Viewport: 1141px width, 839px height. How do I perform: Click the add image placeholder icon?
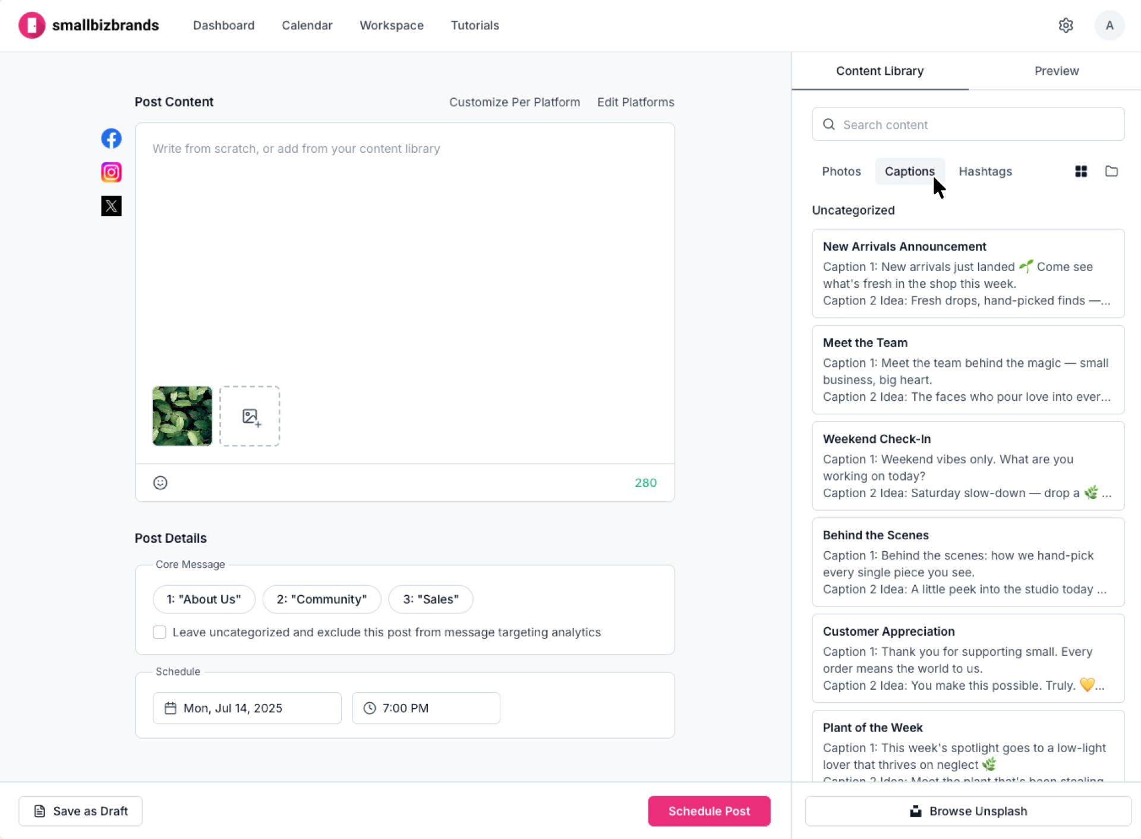click(x=250, y=416)
